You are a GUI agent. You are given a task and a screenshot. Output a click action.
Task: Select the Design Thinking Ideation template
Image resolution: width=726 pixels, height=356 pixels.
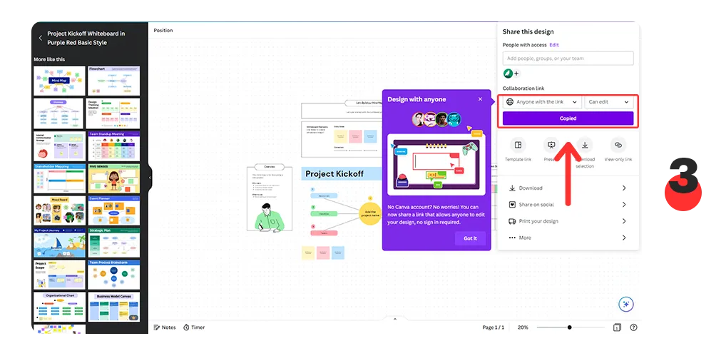click(x=113, y=113)
